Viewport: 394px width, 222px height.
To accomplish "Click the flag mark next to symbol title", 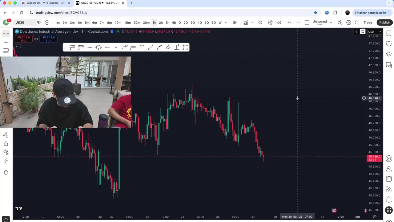I will point(112,31).
